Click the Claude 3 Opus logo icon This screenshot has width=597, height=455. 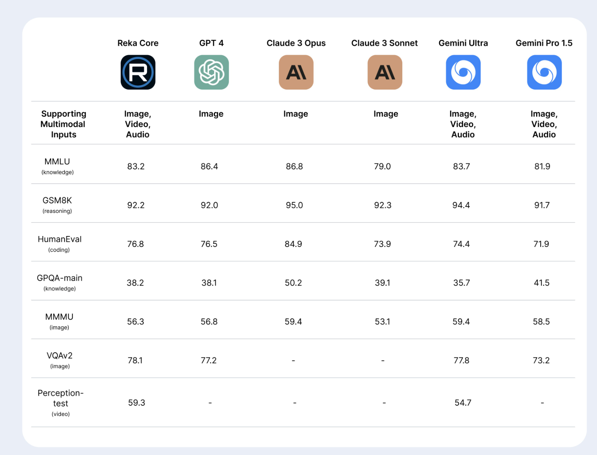coord(296,72)
